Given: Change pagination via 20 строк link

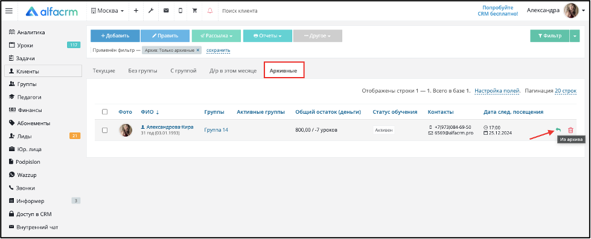Looking at the screenshot, I should pyautogui.click(x=566, y=90).
